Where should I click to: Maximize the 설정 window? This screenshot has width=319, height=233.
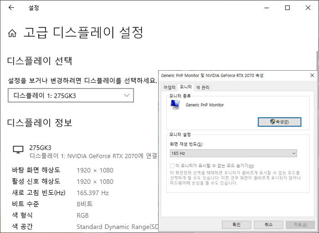pyautogui.click(x=287, y=8)
